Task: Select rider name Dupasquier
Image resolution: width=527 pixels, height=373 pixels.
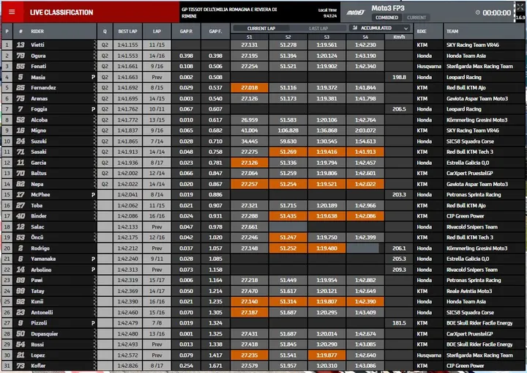Action: click(45, 334)
